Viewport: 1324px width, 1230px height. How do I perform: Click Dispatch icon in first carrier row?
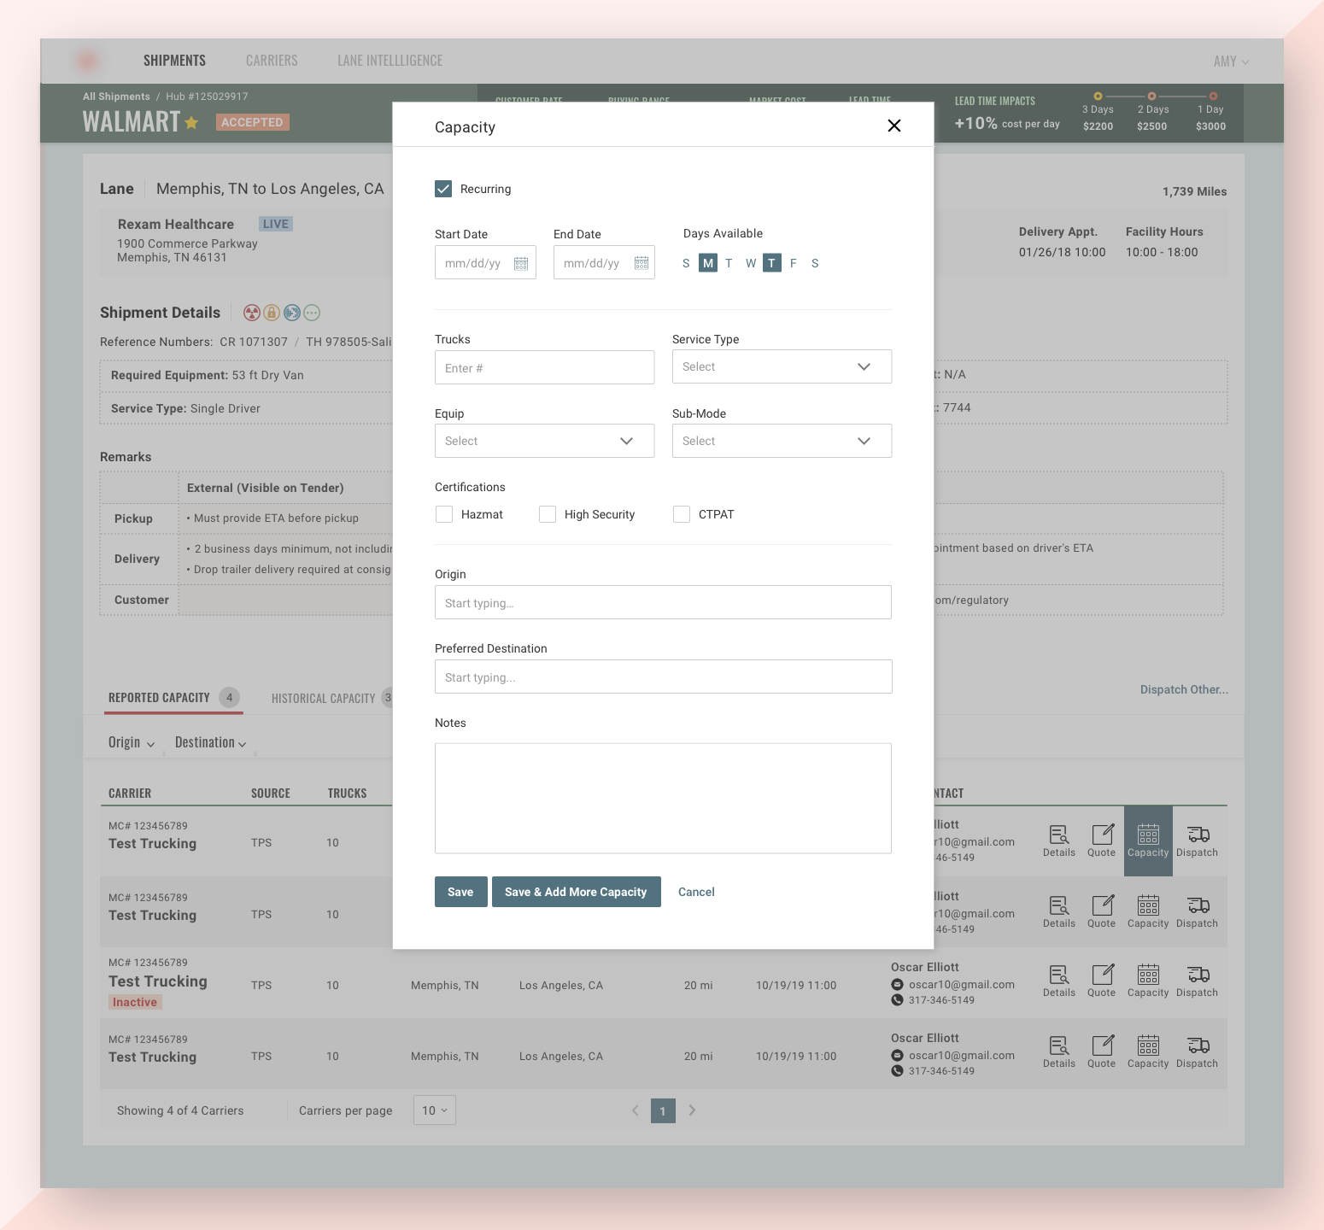click(1198, 840)
